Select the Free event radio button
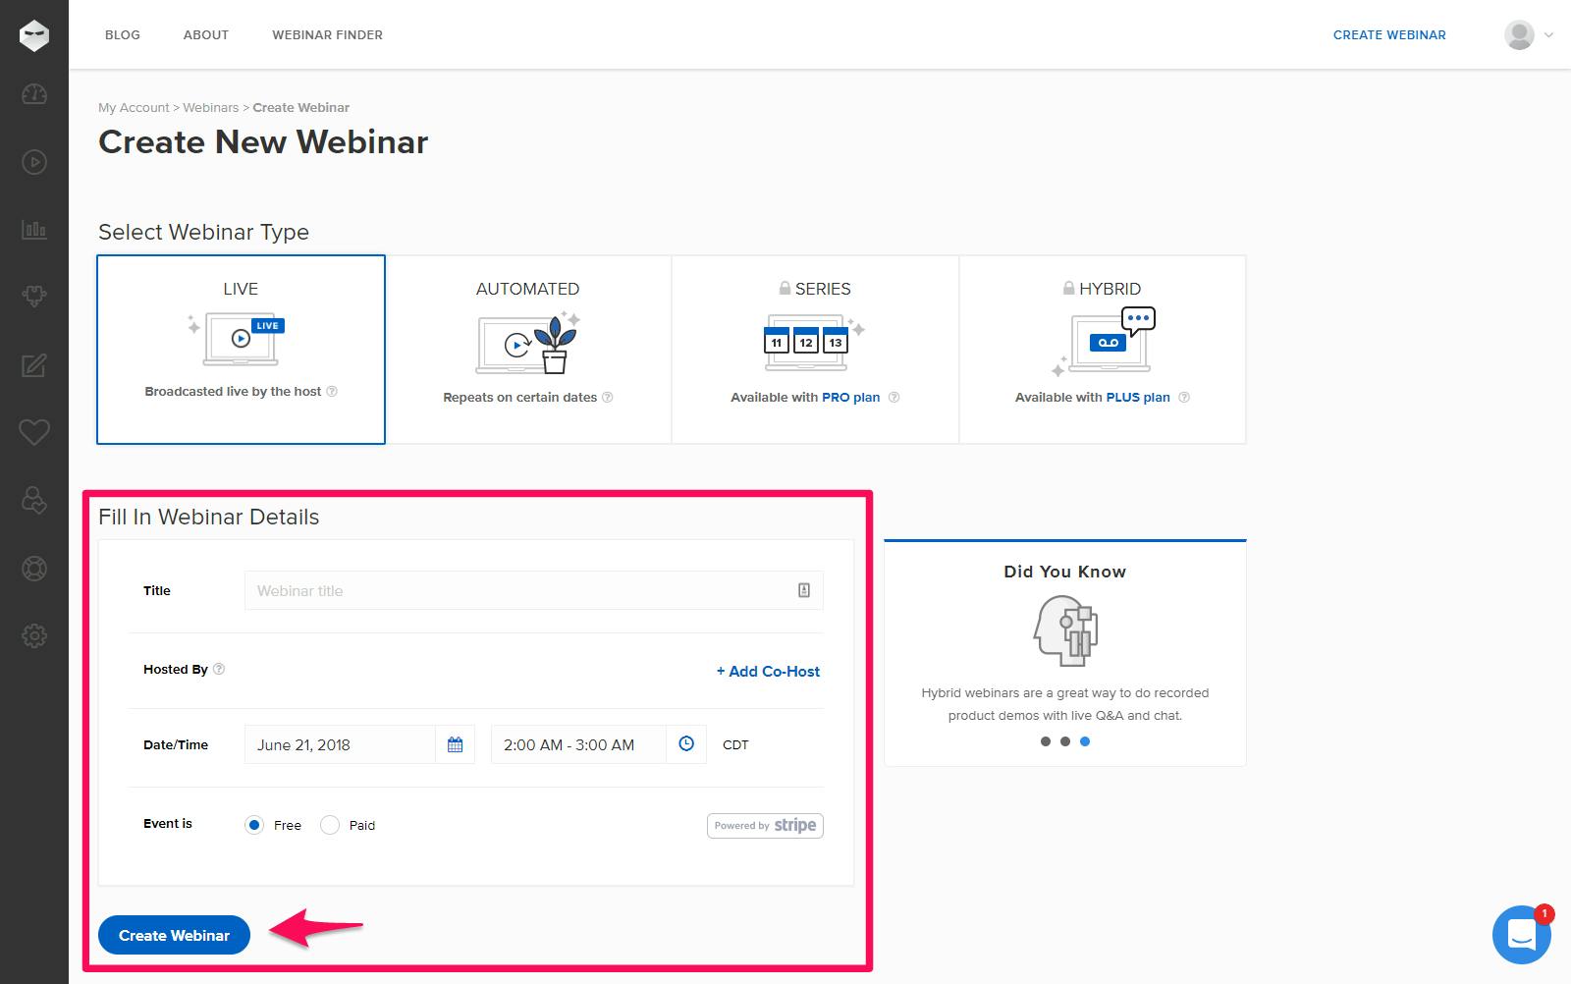 pos(254,825)
